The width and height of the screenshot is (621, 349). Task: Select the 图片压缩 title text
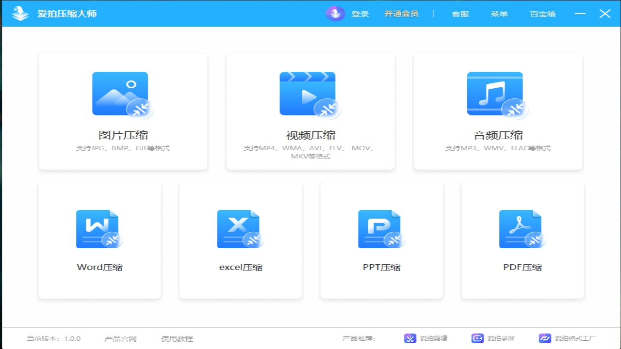point(123,135)
